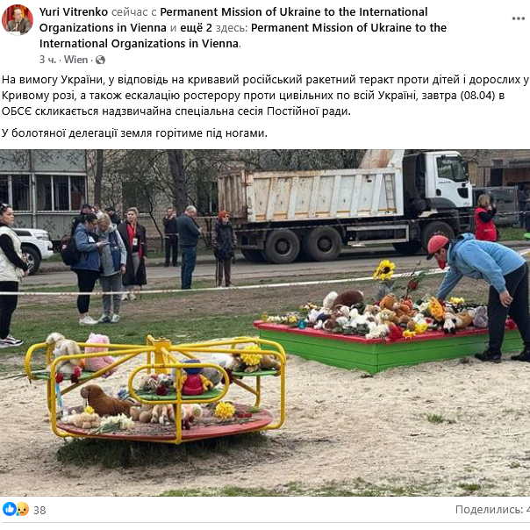The height and width of the screenshot is (530, 530).
Task: Open the first Permanent Mission of Ukraine link
Action: pos(233,19)
